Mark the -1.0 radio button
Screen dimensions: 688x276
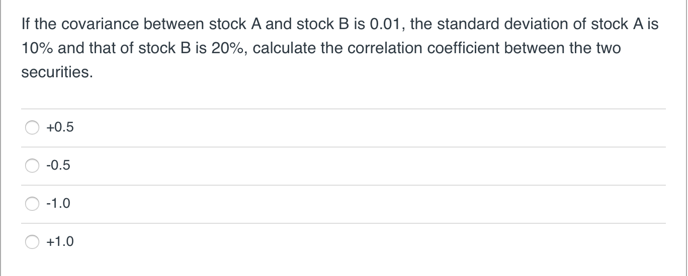(32, 204)
